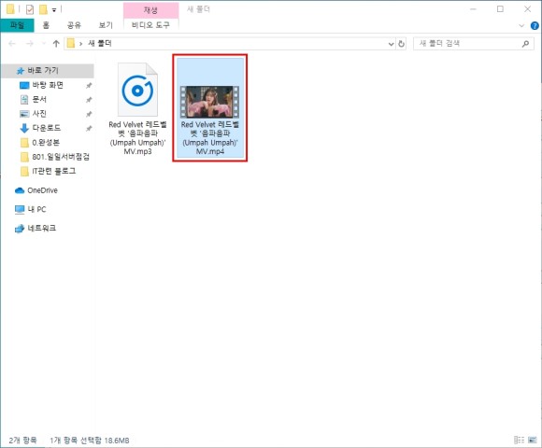Click the folder icon in address bar
This screenshot has height=448, width=542.
(x=71, y=44)
